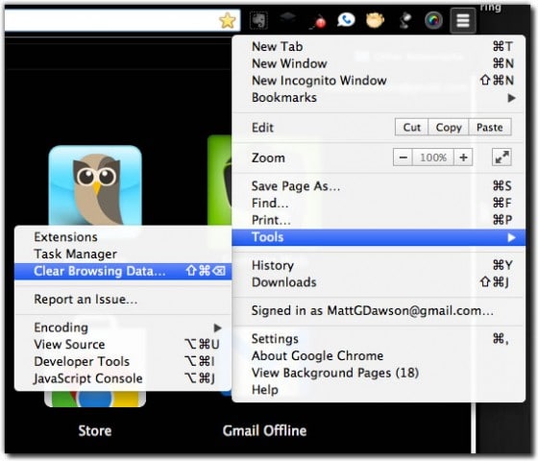Viewport: 538px width, 461px height.
Task: Open the HootSuite owl app icon
Action: 95,185
